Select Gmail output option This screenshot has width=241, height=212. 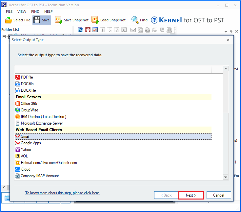(x=113, y=136)
